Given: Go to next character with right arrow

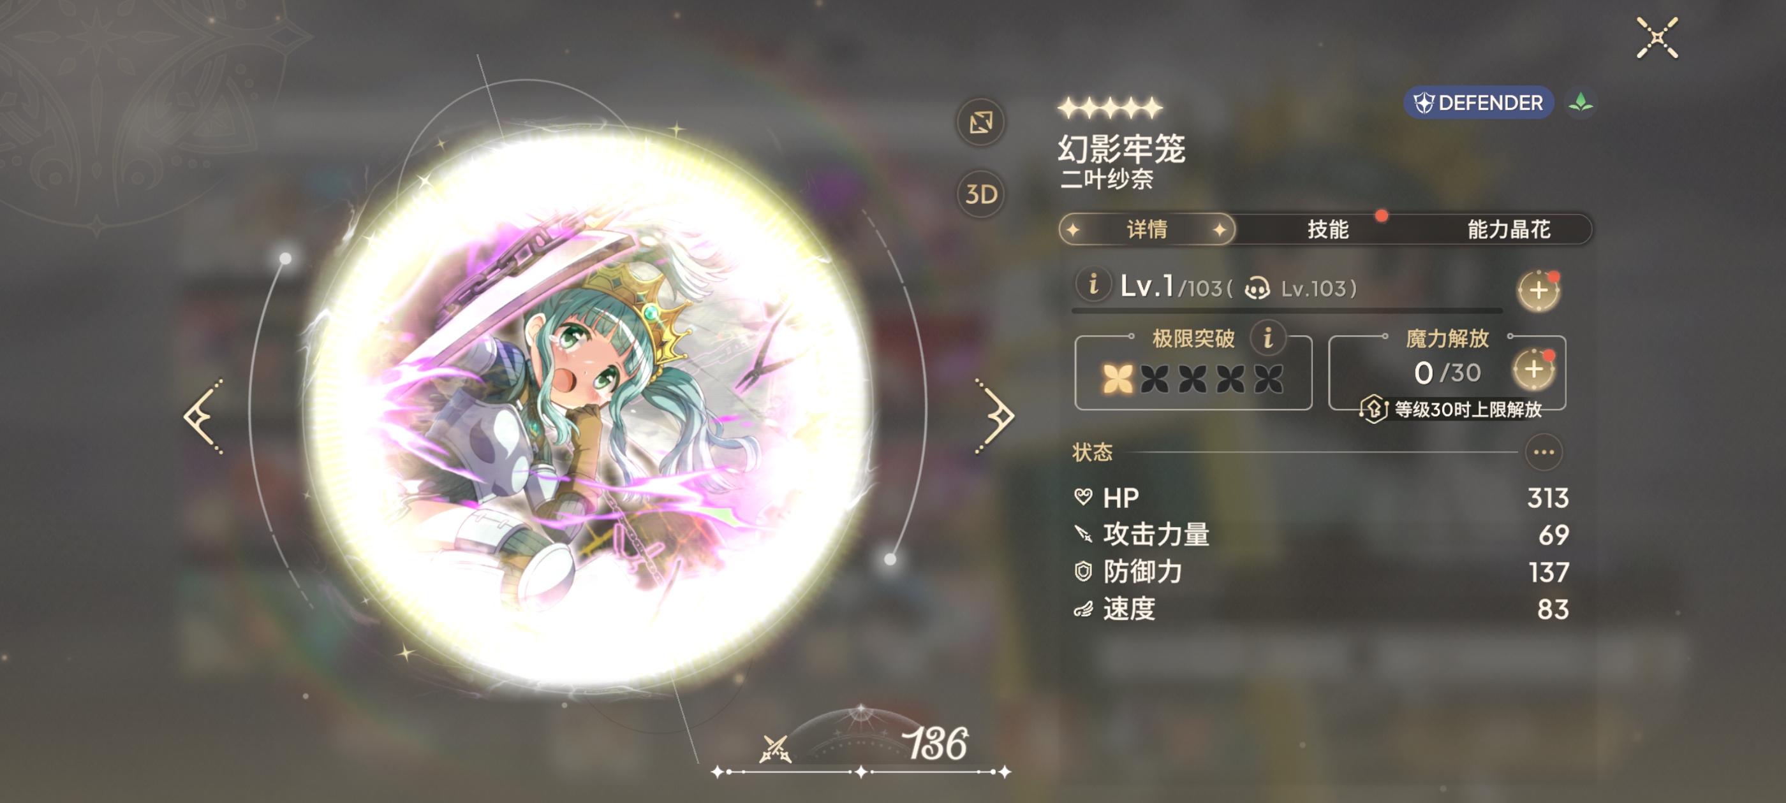Looking at the screenshot, I should click(995, 416).
